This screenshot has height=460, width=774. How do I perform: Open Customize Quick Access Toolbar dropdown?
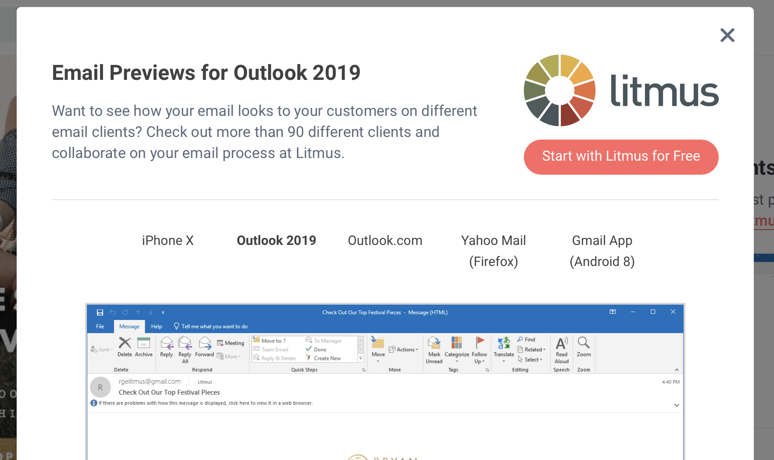click(163, 313)
